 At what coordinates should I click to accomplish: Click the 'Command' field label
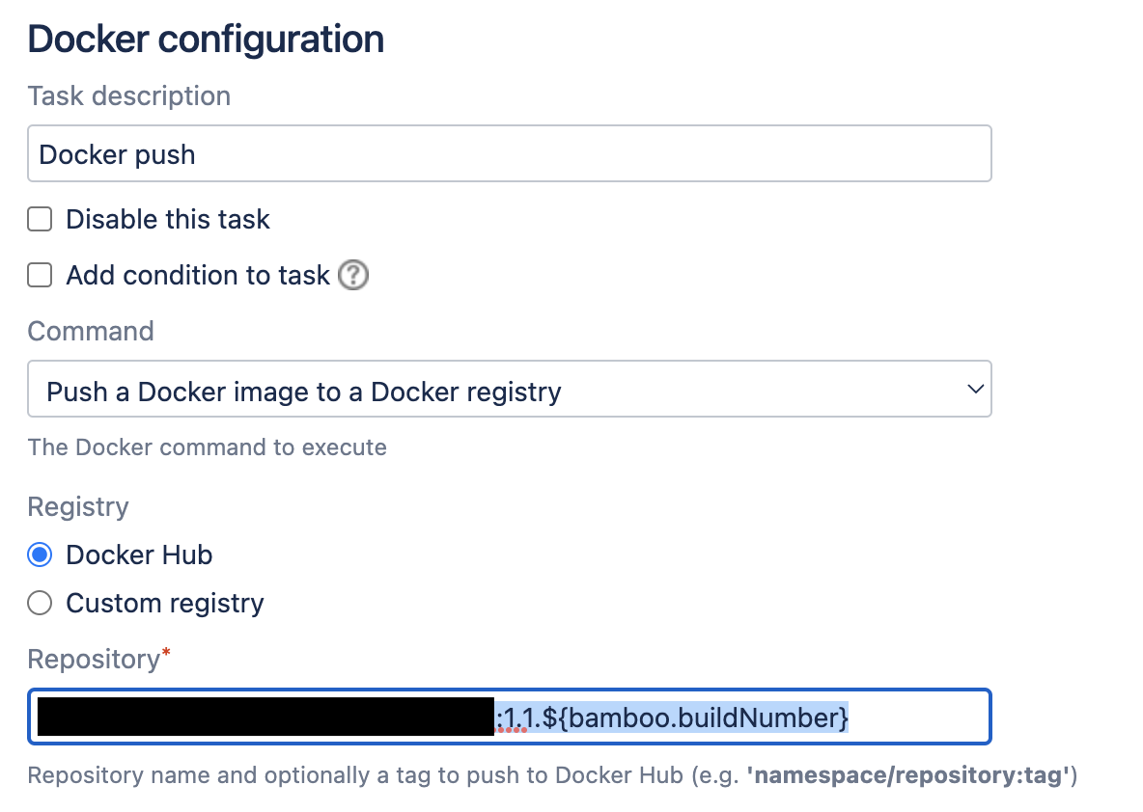tap(91, 332)
